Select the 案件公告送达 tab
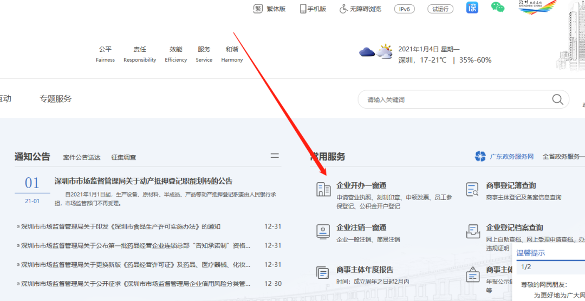This screenshot has width=585, height=301. point(82,157)
